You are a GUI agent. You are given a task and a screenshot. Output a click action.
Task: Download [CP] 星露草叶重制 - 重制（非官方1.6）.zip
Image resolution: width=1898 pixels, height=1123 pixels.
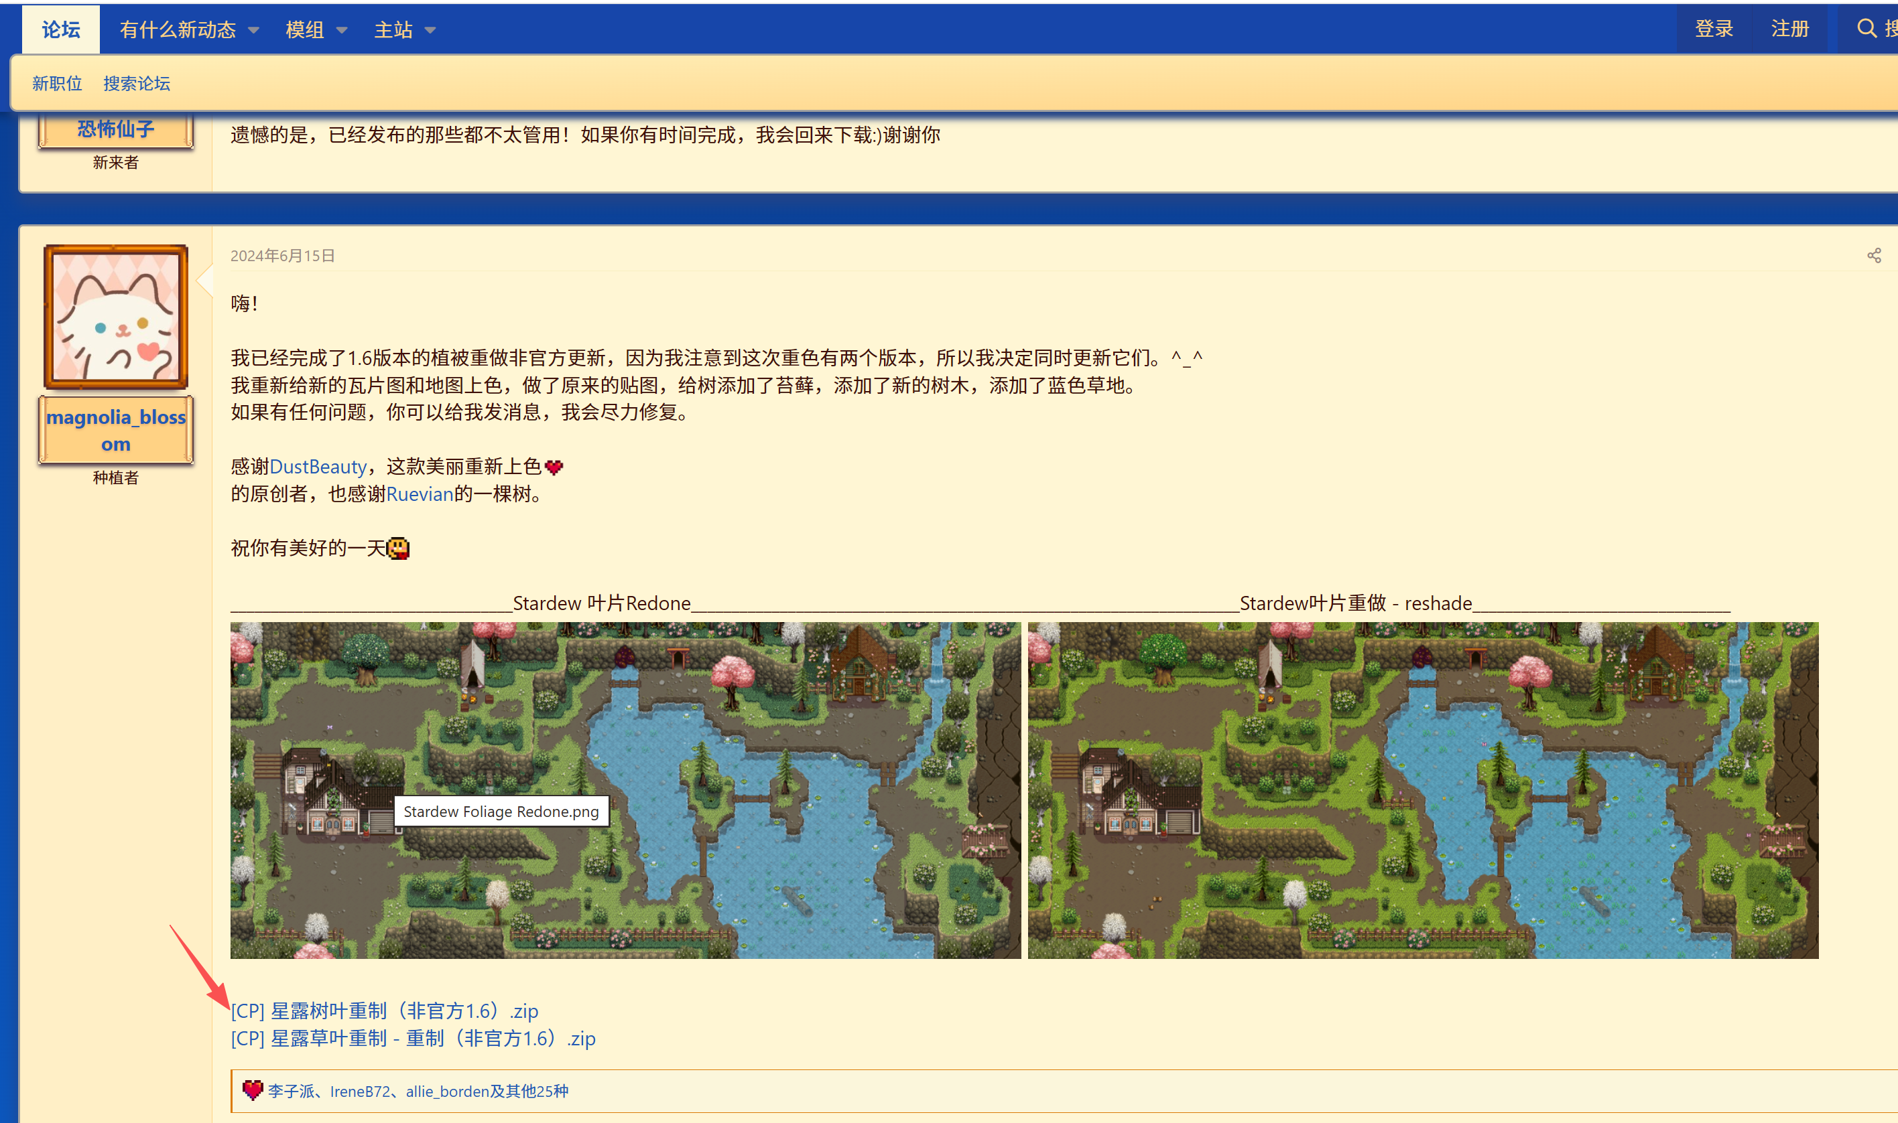point(414,1038)
